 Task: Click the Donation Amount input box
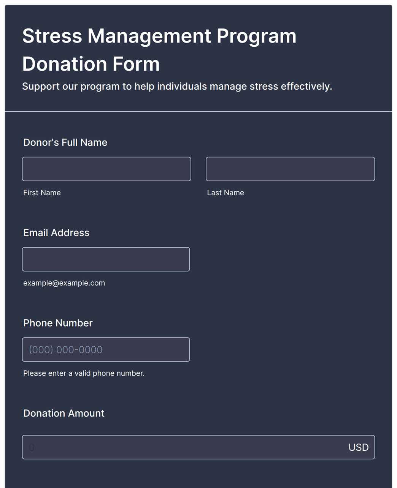click(198, 447)
